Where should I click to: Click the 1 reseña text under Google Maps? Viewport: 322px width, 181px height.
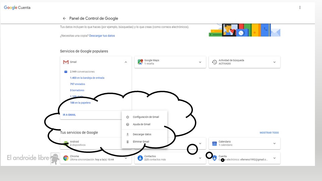point(149,64)
